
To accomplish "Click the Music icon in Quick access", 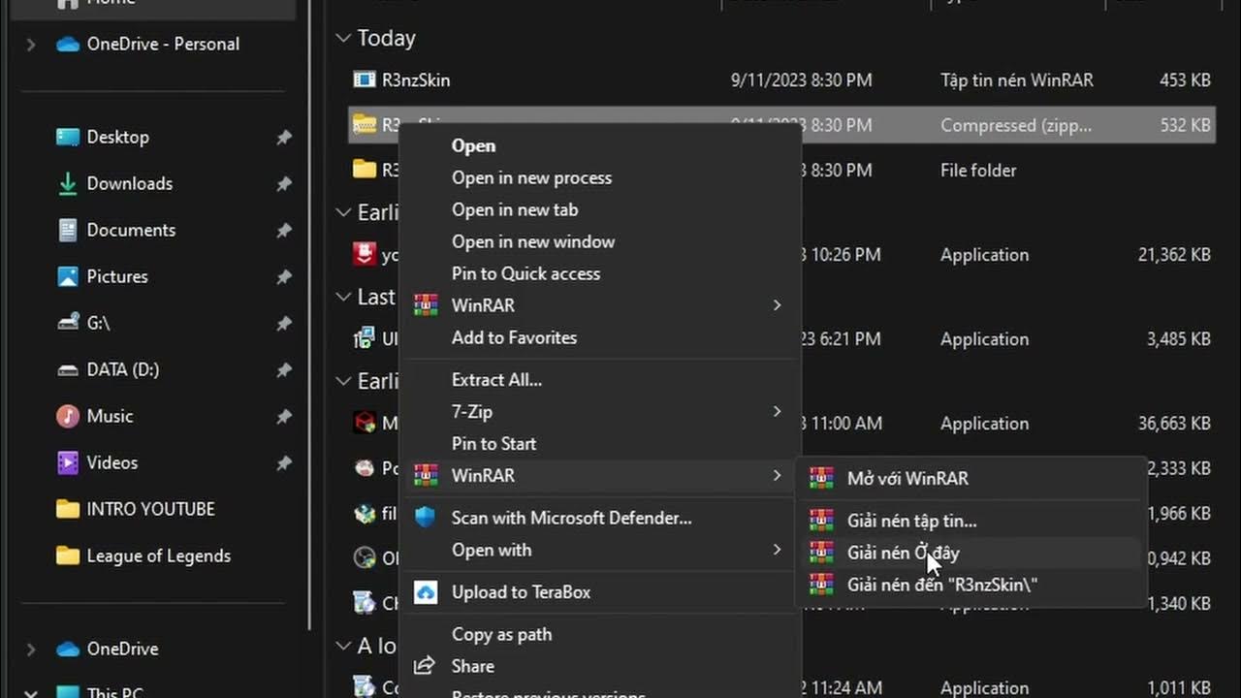I will pos(68,416).
